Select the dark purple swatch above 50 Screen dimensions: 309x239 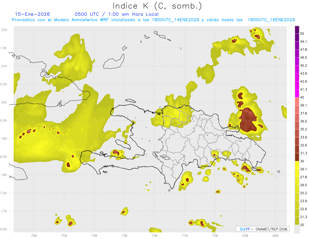click(x=297, y=30)
